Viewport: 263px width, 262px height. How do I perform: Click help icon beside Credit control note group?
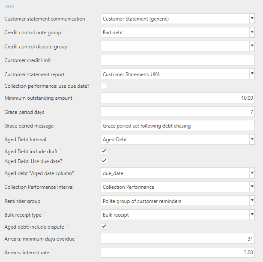point(64,31)
